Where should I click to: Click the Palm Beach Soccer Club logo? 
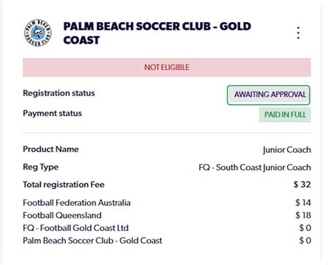click(38, 33)
